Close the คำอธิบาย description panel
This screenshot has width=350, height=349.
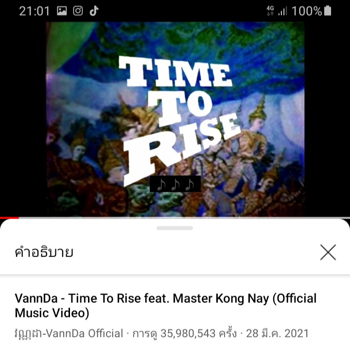(328, 252)
